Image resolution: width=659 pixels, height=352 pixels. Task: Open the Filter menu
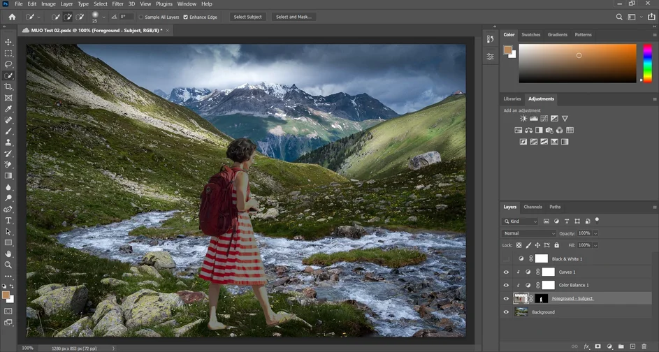tap(117, 4)
